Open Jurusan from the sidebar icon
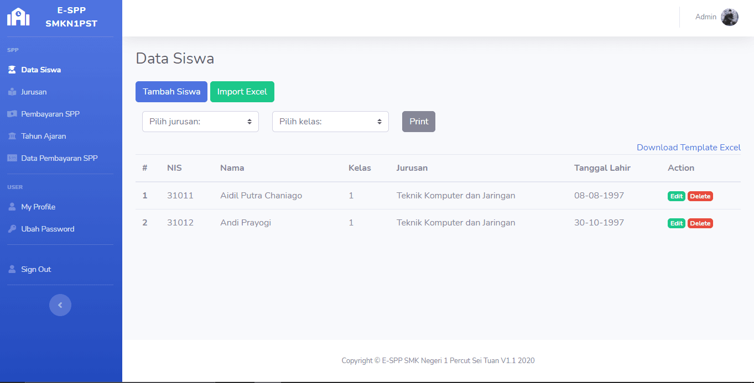The image size is (754, 383). pos(12,91)
